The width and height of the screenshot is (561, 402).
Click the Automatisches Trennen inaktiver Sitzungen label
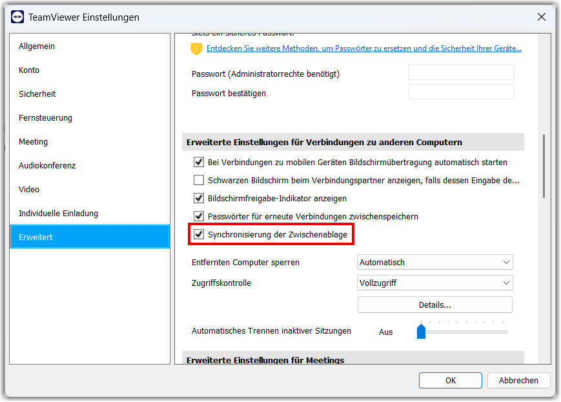pos(271,331)
